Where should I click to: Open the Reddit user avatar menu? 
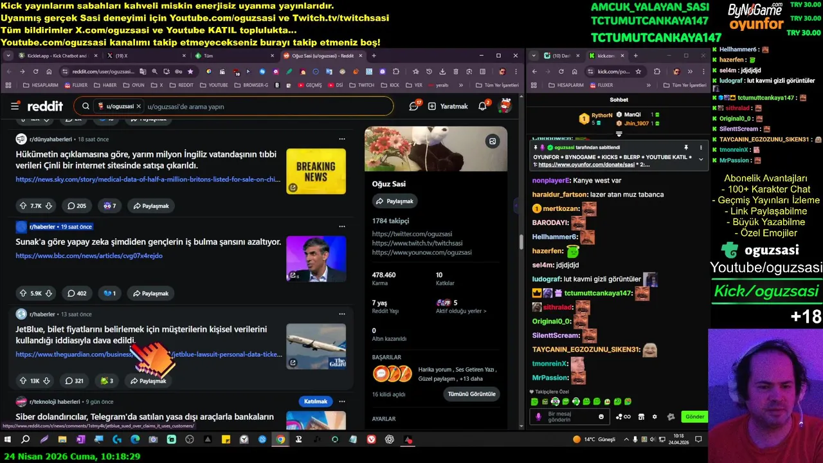pos(505,106)
